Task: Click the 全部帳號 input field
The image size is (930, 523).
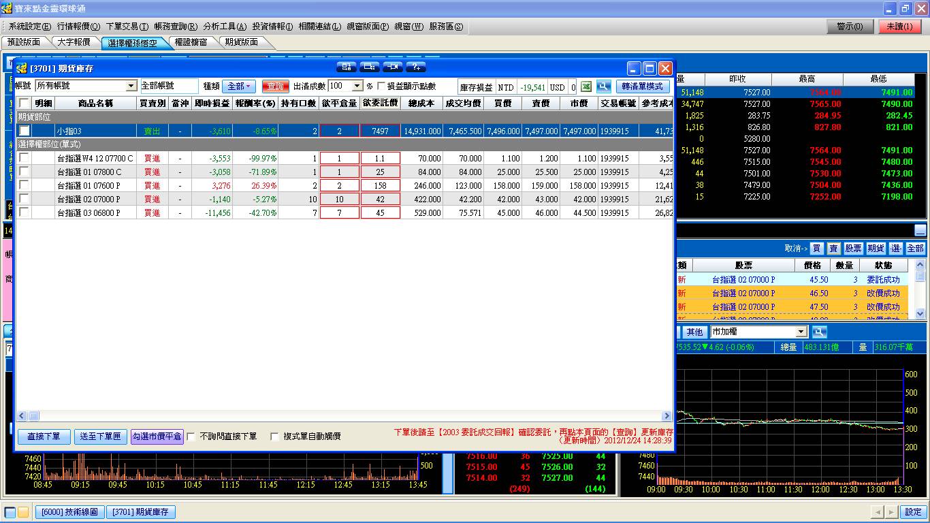Action: point(169,86)
